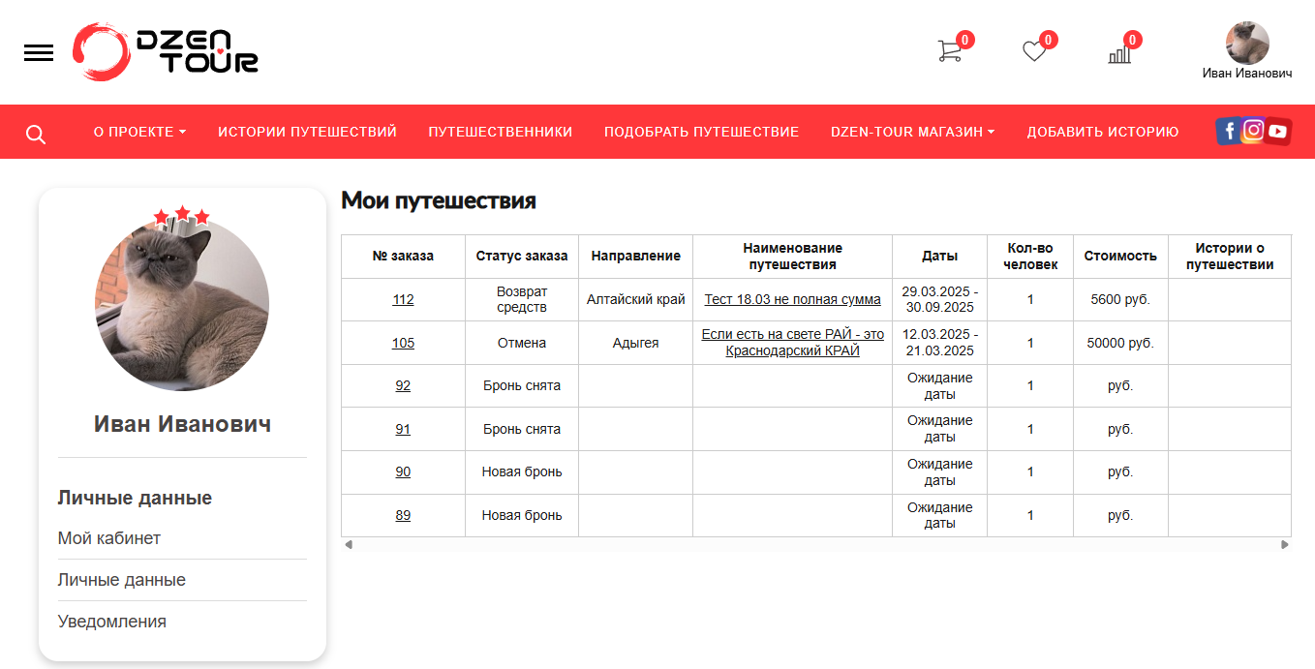Open ПУТЕШЕСТВЕННИКИ menu item

(501, 132)
